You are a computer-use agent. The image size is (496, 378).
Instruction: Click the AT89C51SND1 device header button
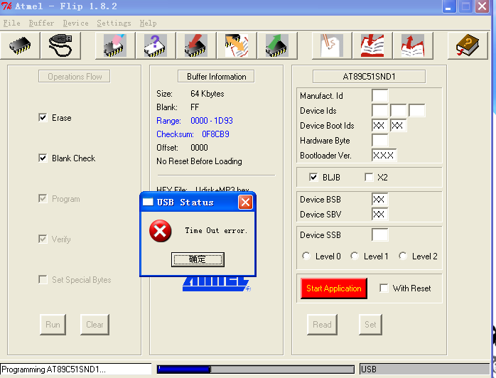[369, 77]
